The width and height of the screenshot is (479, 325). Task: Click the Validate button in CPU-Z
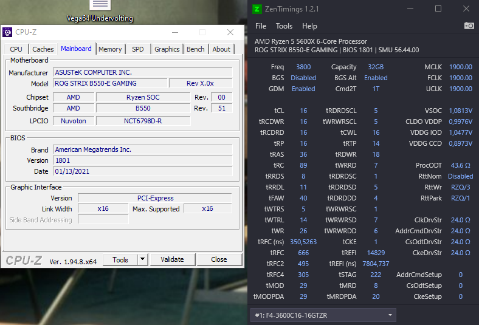point(172,259)
